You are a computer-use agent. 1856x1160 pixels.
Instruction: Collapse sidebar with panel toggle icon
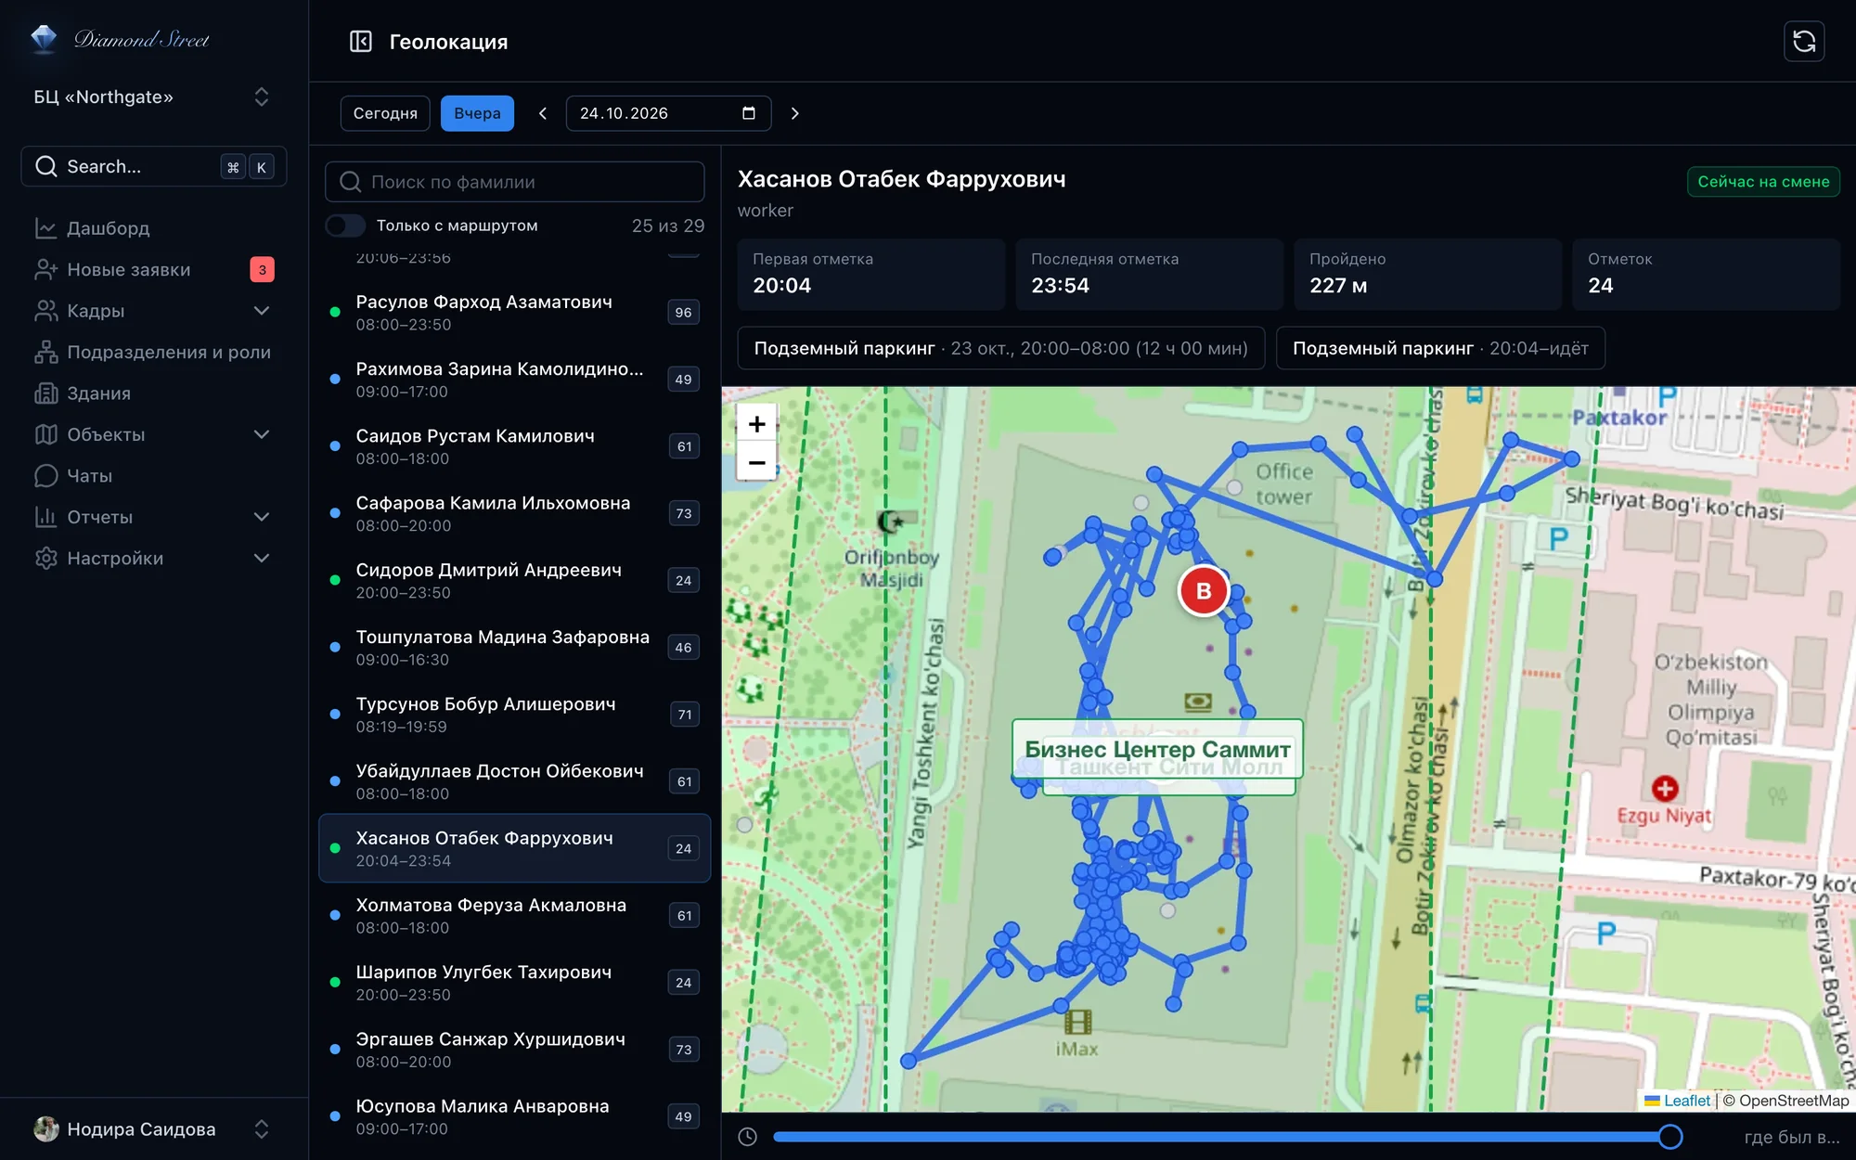coord(360,42)
